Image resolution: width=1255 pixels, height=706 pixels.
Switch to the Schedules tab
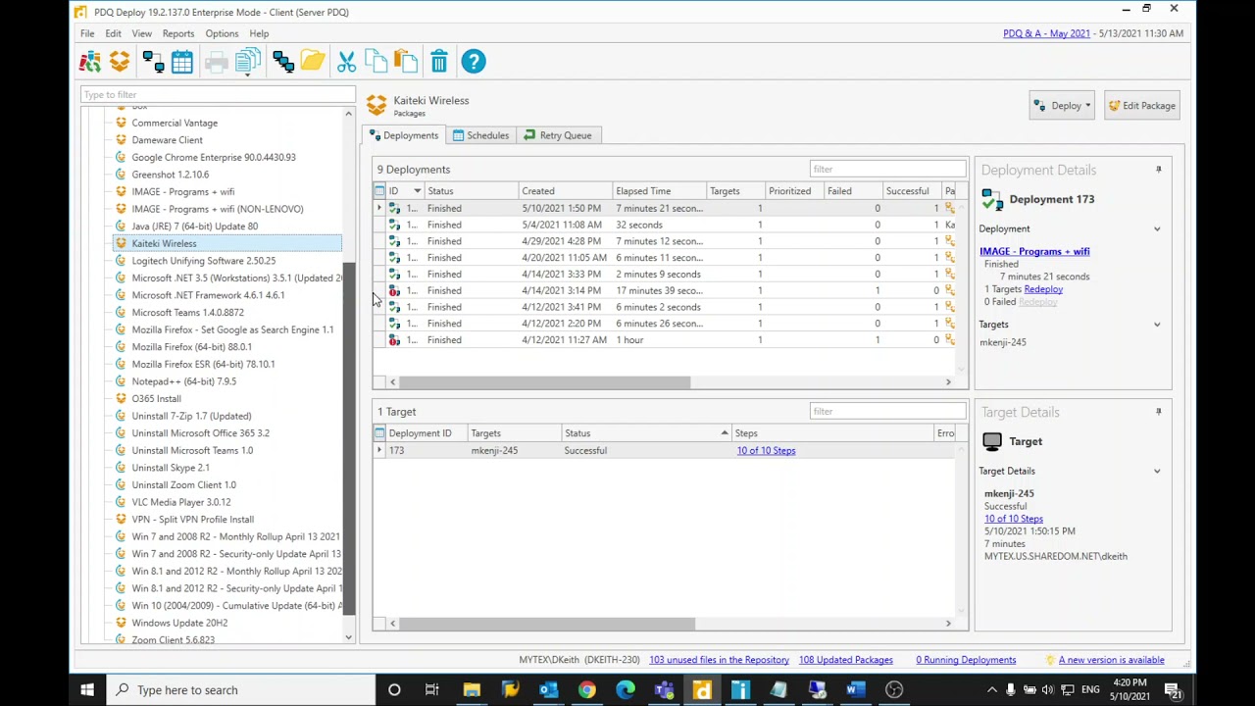pos(480,135)
